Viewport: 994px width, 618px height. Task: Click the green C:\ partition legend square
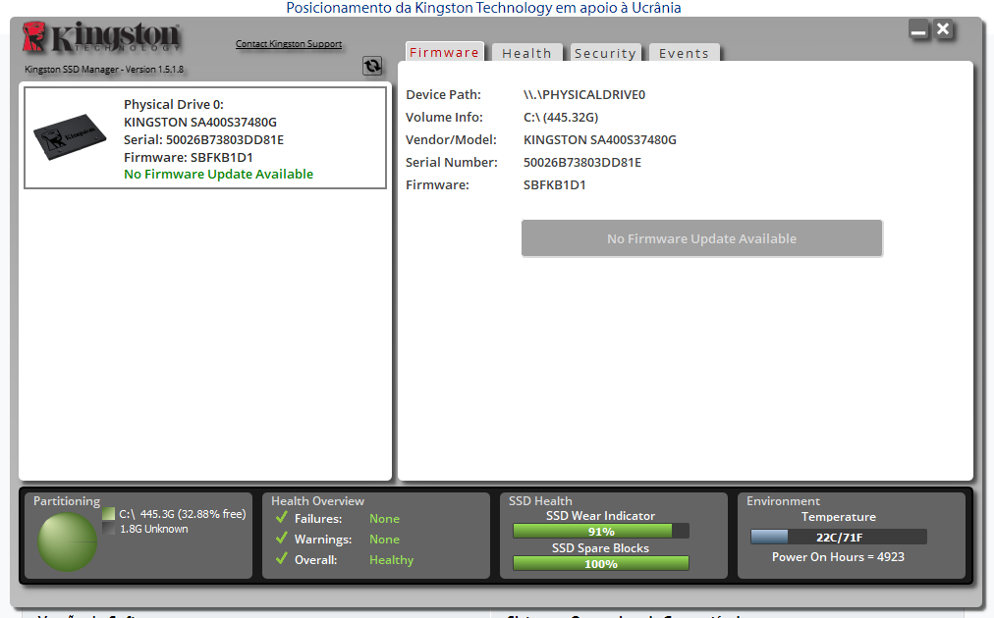tap(108, 513)
